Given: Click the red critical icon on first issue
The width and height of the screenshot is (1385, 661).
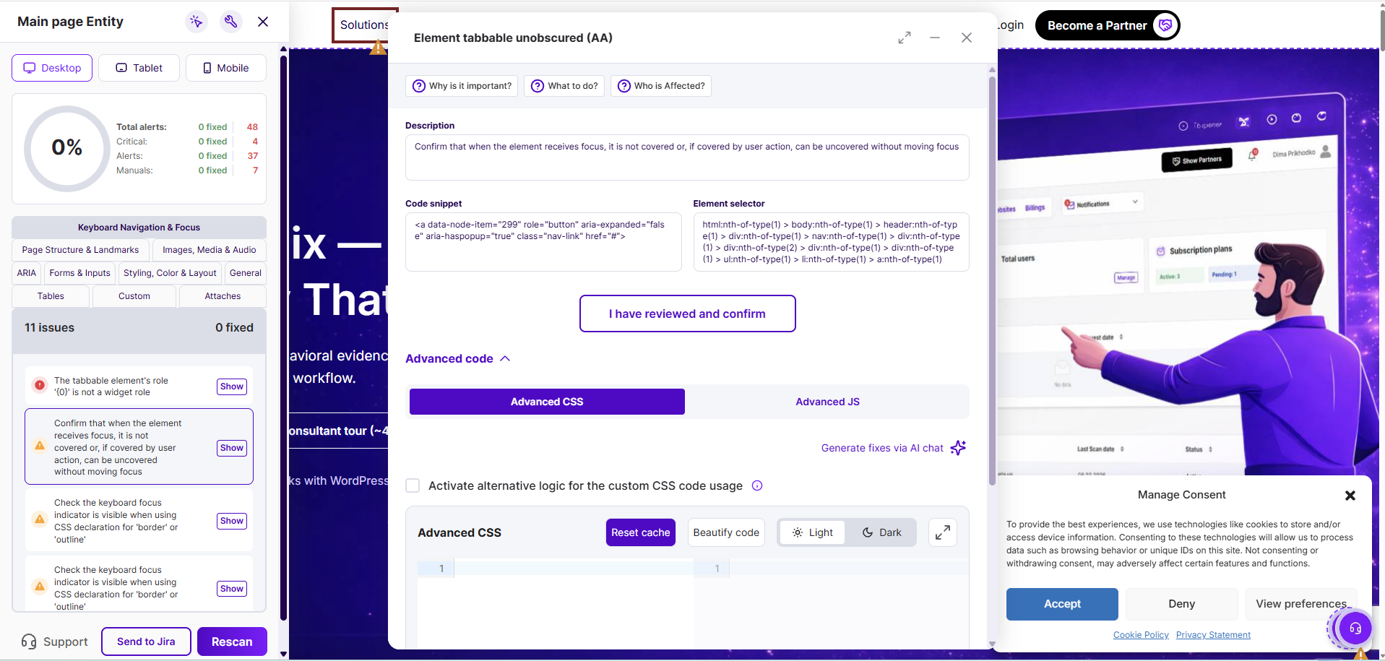Looking at the screenshot, I should tap(40, 386).
